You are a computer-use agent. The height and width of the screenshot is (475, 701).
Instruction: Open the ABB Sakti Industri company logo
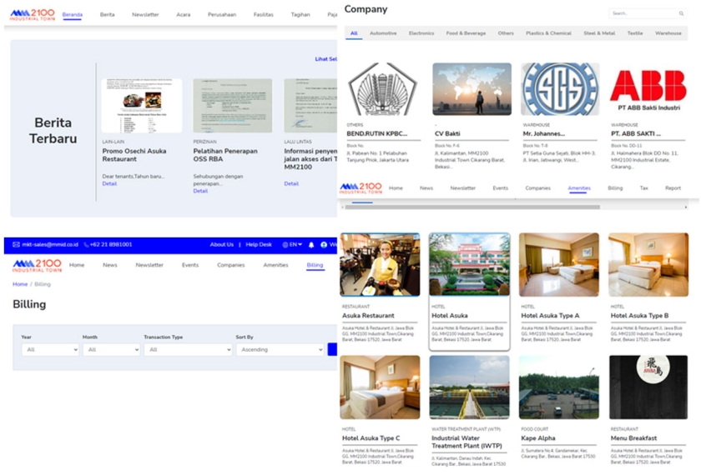point(648,88)
